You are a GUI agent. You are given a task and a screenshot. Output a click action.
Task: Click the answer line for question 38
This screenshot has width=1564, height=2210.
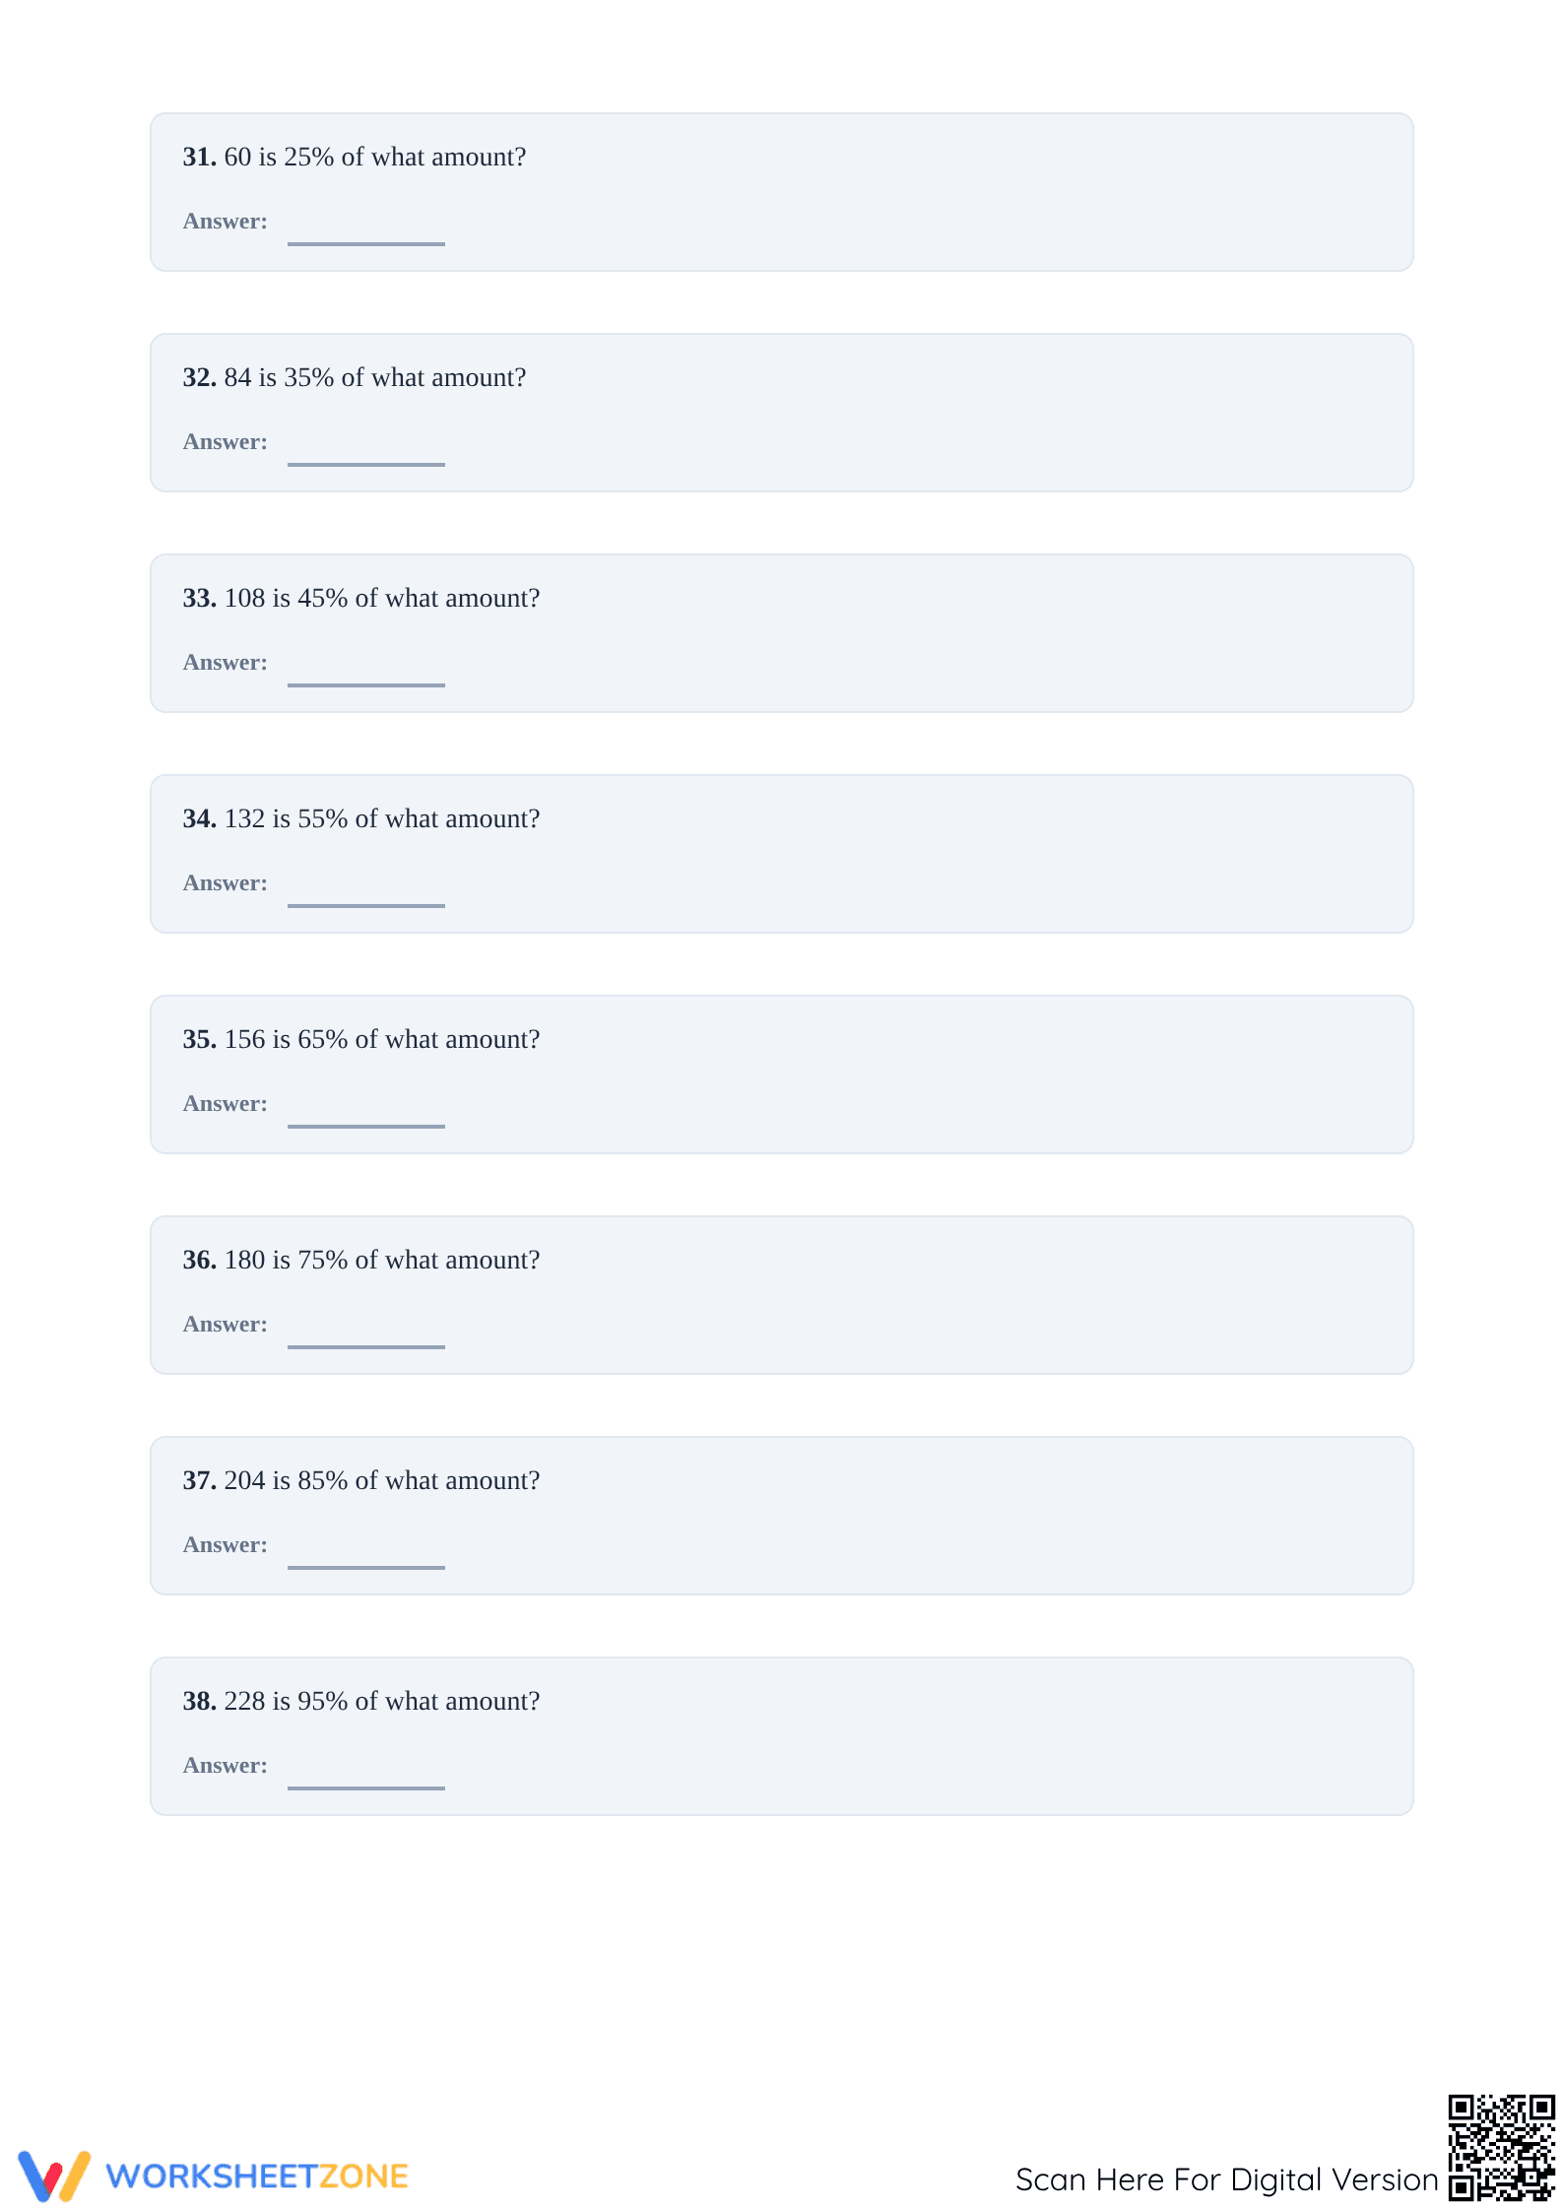(x=366, y=1787)
